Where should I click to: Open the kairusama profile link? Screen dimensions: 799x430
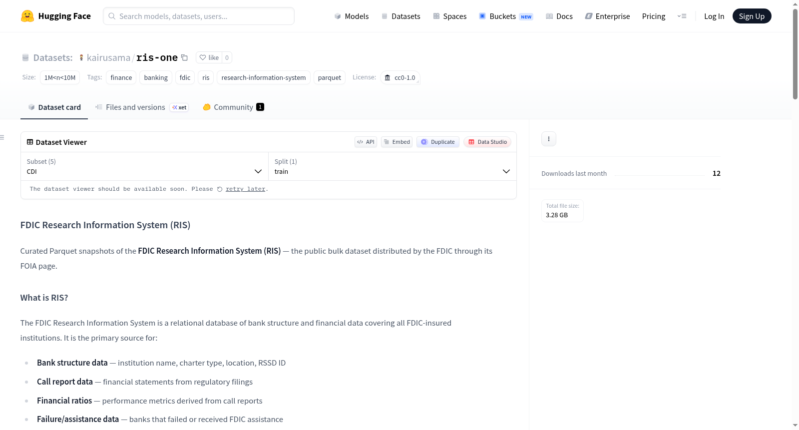(108, 57)
